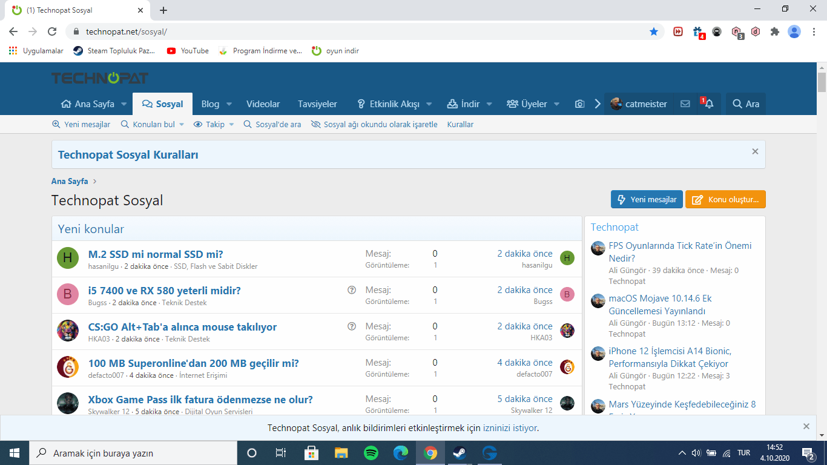The image size is (827, 465).
Task: Open File Explorer from the taskbar
Action: [341, 452]
